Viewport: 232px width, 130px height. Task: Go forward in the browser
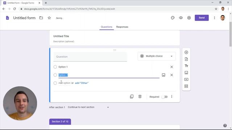[x=9, y=9]
